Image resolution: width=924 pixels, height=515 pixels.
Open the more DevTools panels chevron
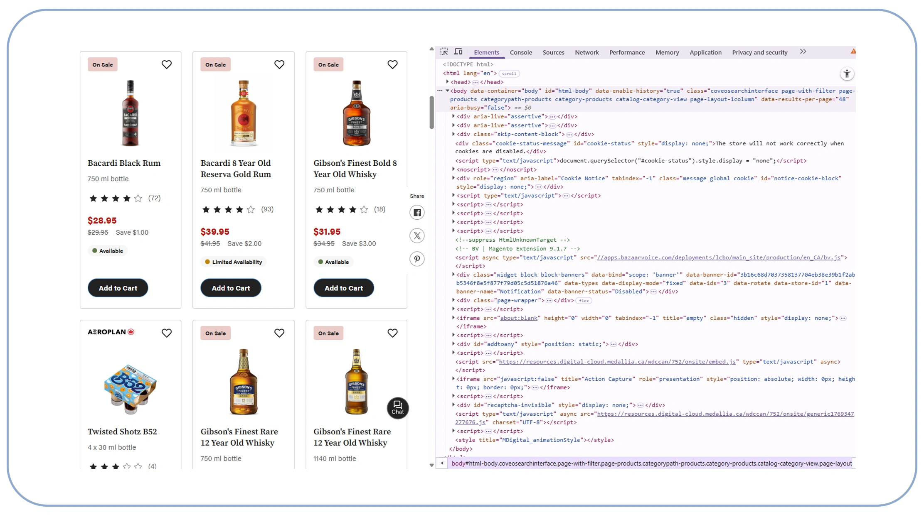coord(803,51)
